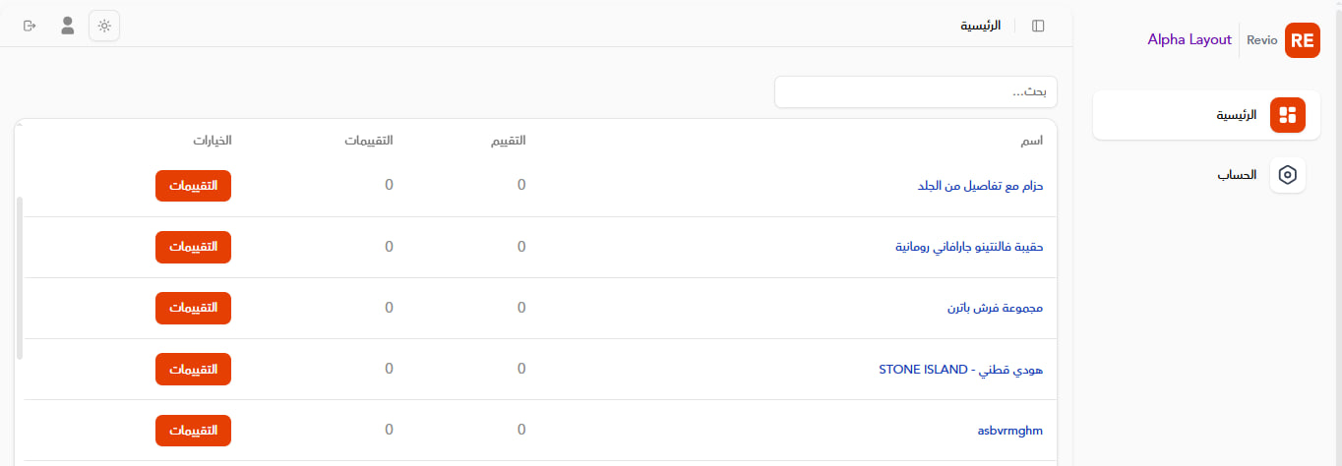Screen dimensions: 1342x466
Task: Collapse the sidebar with the panel icon
Action: click(x=1038, y=26)
